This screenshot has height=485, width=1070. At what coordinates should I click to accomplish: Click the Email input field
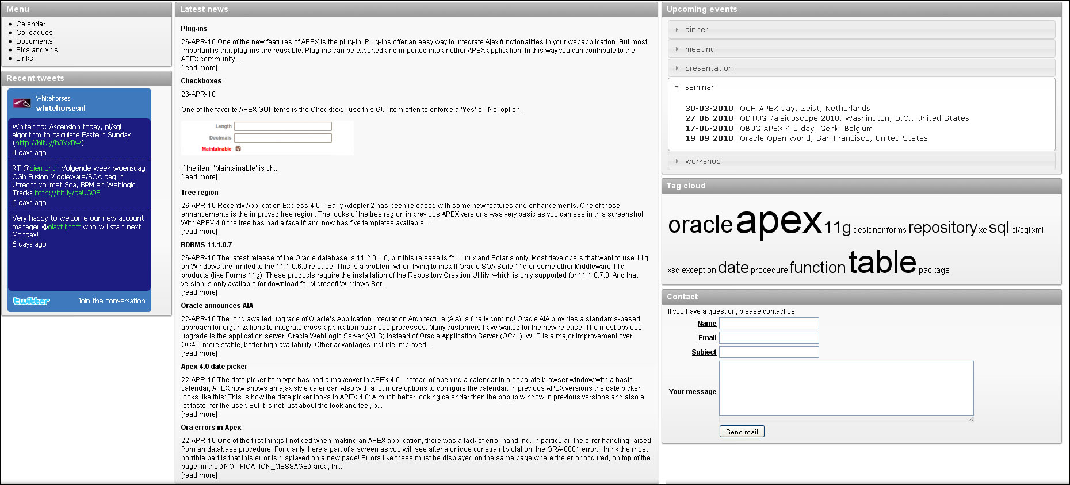(769, 338)
